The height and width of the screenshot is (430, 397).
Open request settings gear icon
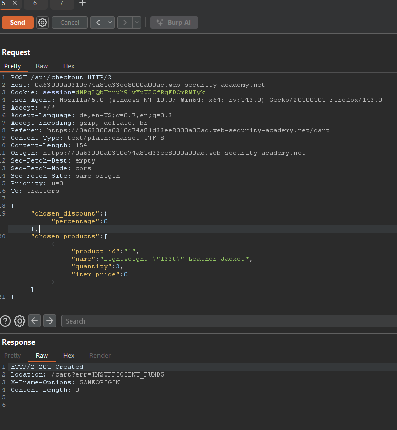coord(42,22)
